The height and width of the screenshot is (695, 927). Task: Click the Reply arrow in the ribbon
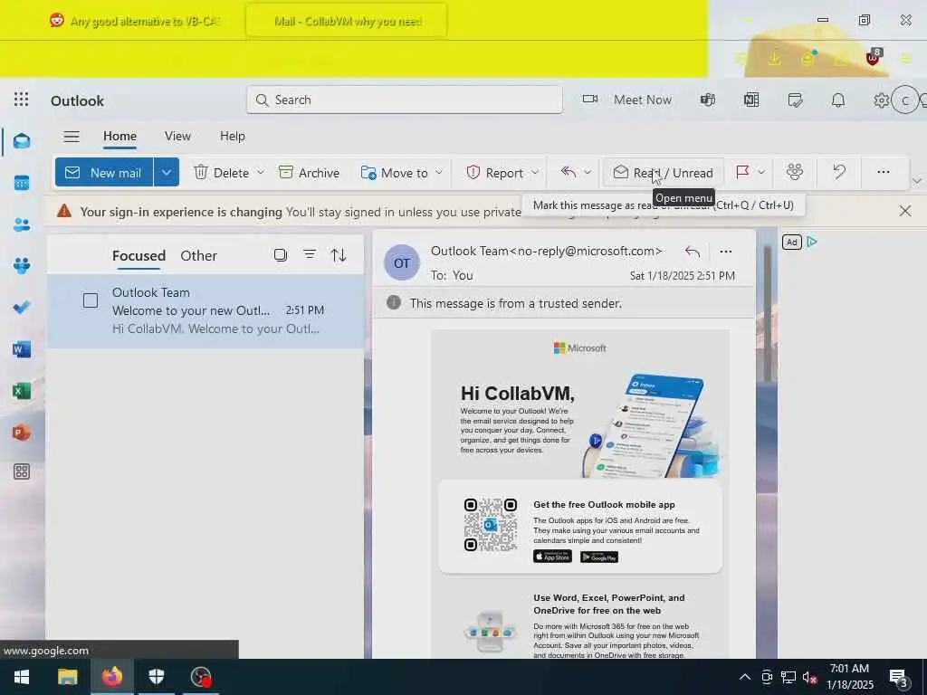coord(569,172)
